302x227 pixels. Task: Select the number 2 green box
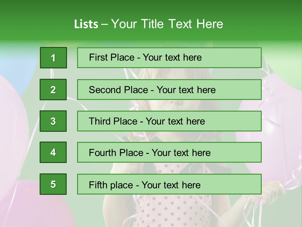tap(53, 90)
